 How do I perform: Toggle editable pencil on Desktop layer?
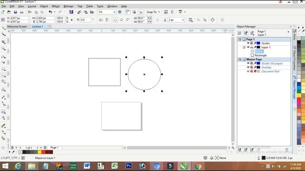[x=255, y=67]
